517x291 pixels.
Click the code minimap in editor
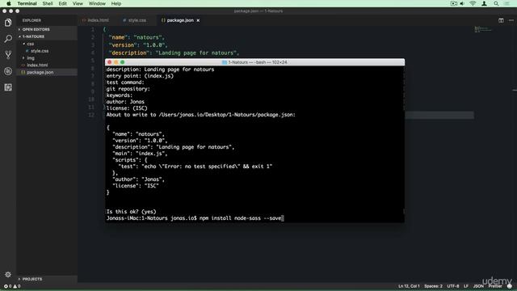483,30
